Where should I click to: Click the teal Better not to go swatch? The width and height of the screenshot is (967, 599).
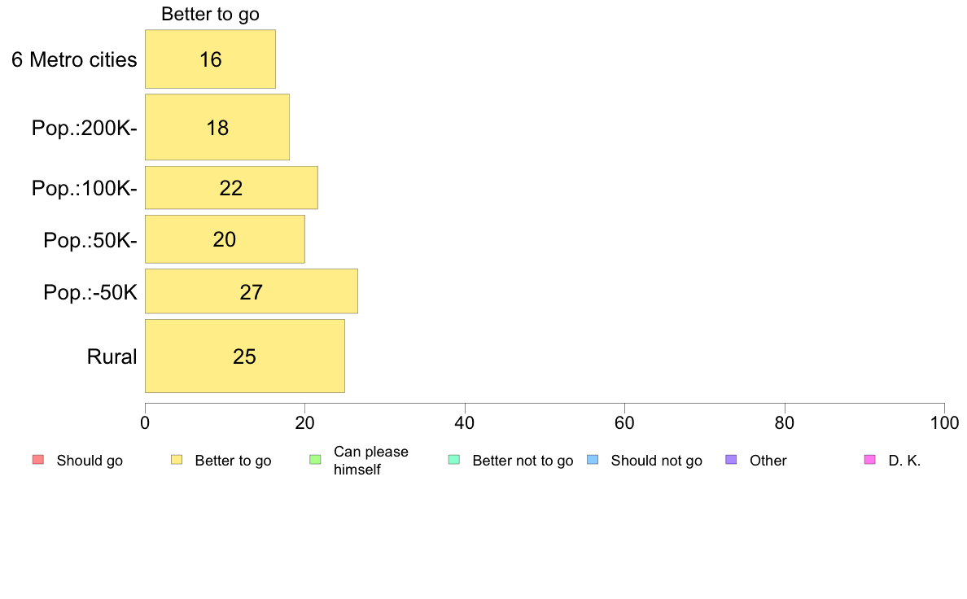click(454, 460)
